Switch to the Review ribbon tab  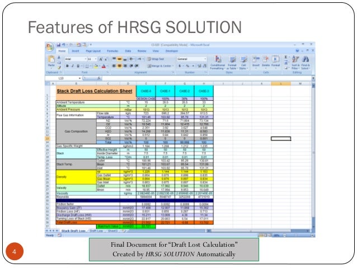(x=142, y=51)
